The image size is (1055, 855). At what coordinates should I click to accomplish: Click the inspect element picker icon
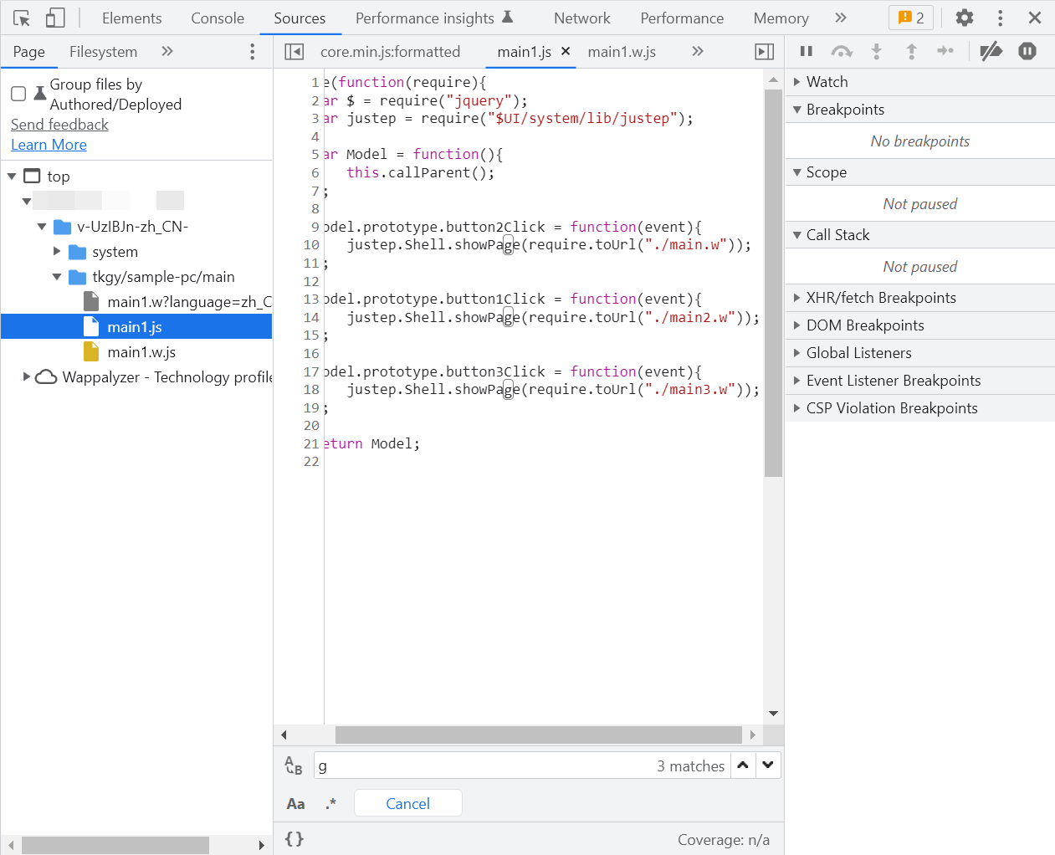(x=22, y=18)
